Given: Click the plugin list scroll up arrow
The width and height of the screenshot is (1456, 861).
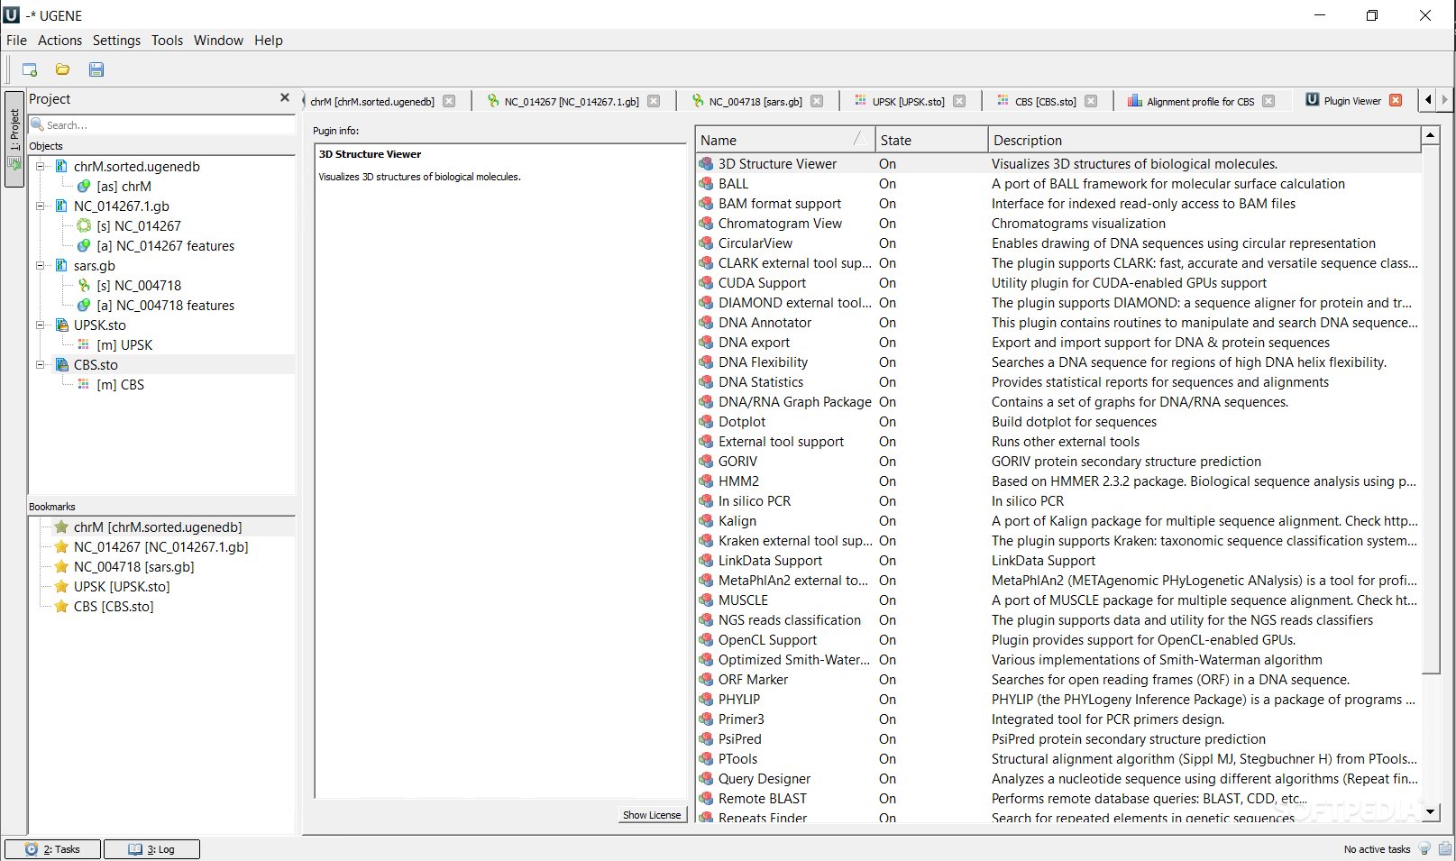Looking at the screenshot, I should click(x=1430, y=136).
